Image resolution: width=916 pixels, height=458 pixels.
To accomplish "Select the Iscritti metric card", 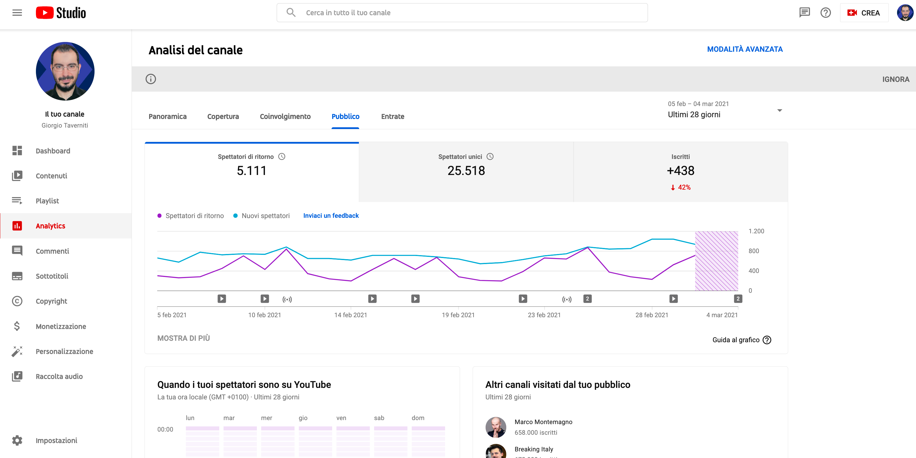I will point(681,172).
